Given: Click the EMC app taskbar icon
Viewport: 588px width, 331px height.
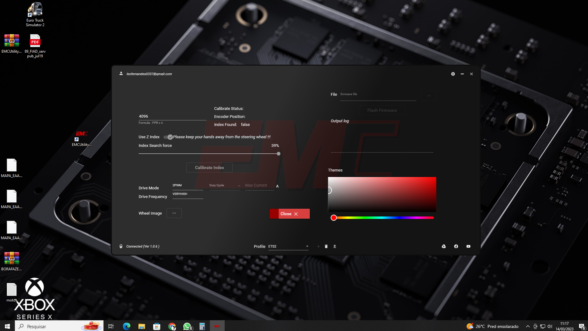Looking at the screenshot, I should (217, 326).
